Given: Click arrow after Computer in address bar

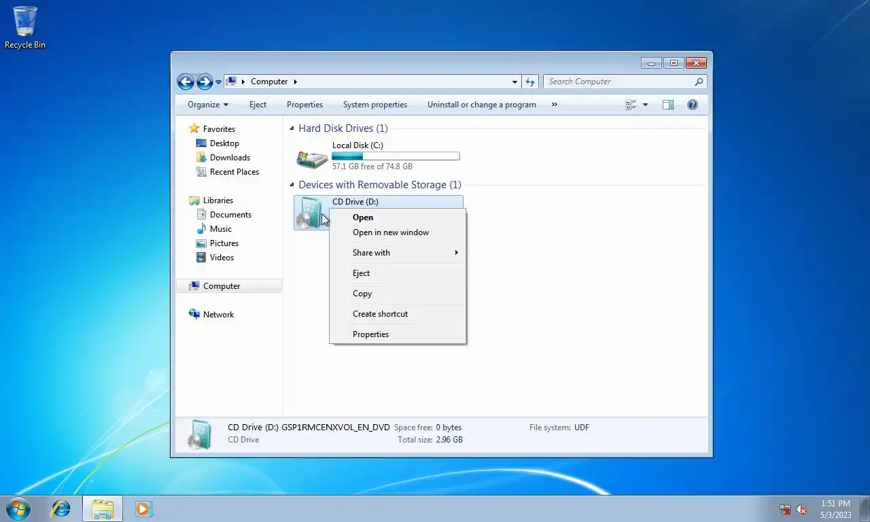Looking at the screenshot, I should (296, 82).
